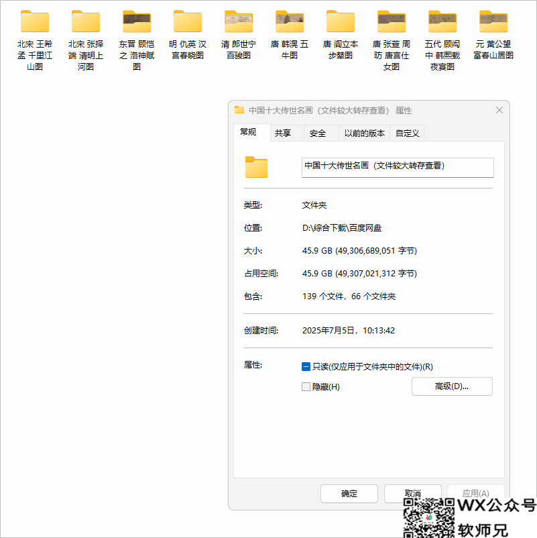Click the size value 45.9 GB (49,306,689,051 字节)

[359, 251]
